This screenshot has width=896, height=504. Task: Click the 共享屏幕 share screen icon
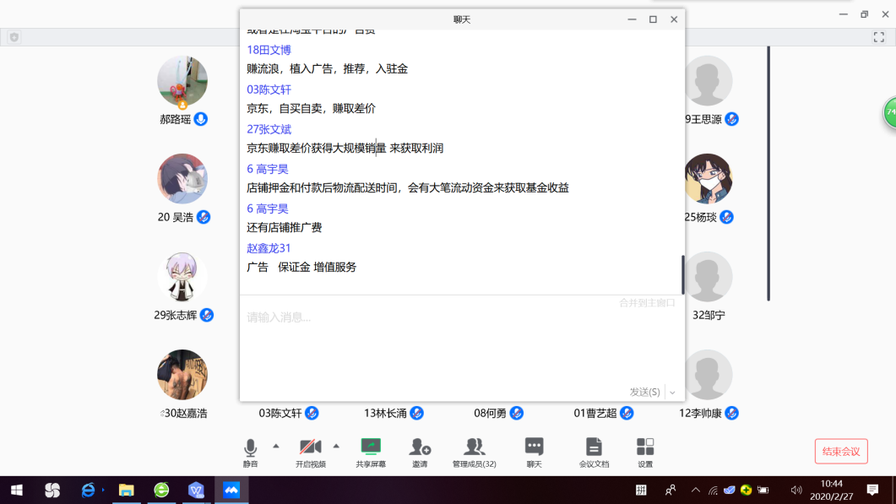(x=371, y=447)
